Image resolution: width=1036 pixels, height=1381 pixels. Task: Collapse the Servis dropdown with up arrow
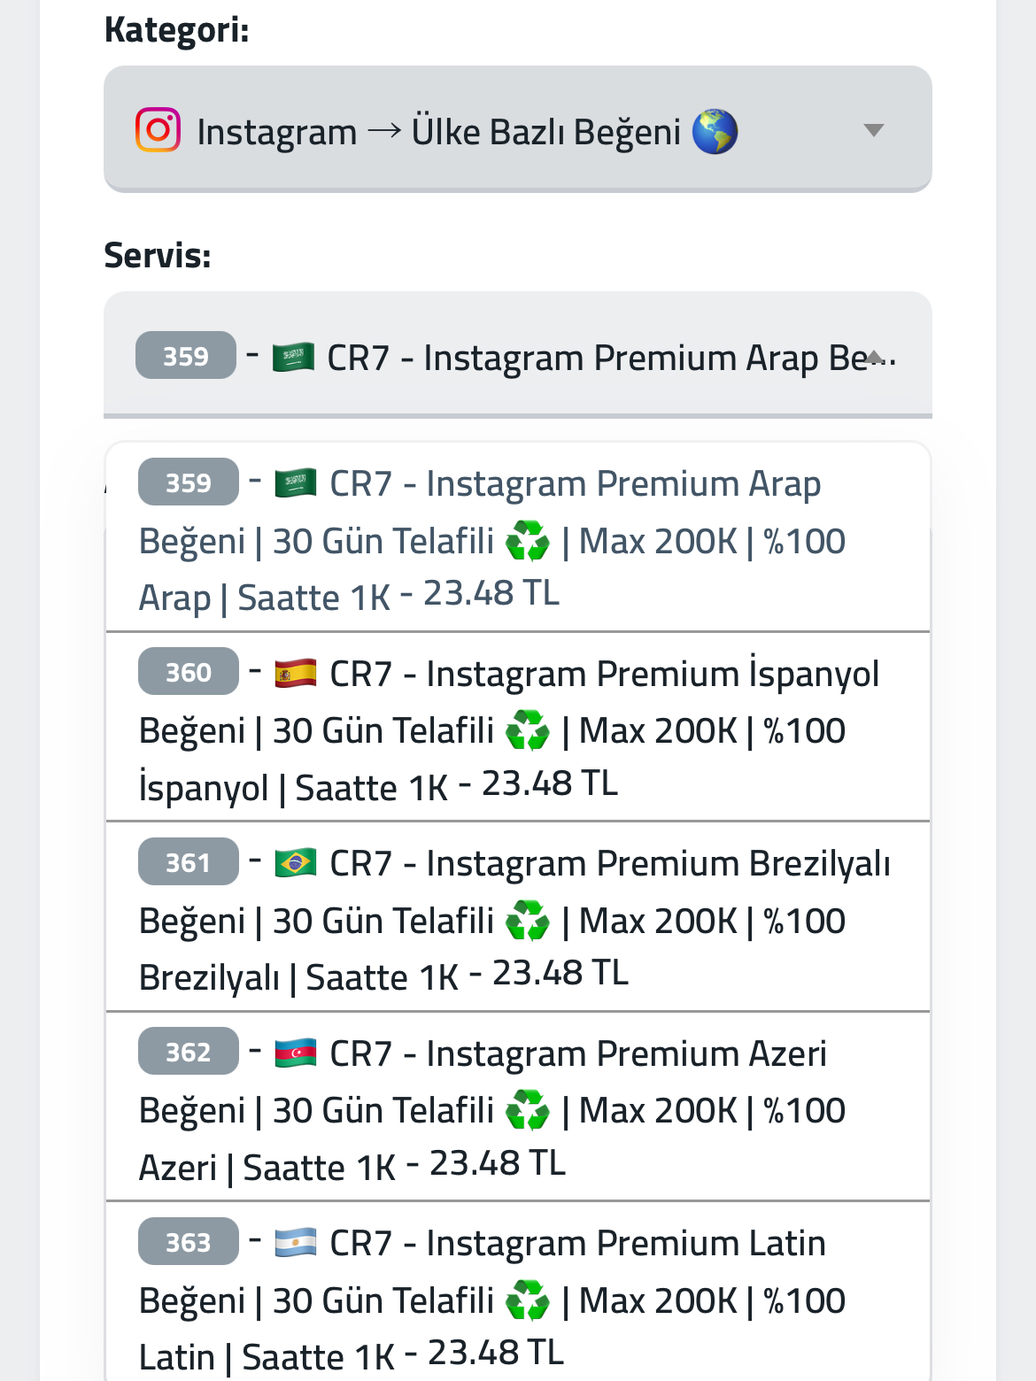click(x=875, y=357)
